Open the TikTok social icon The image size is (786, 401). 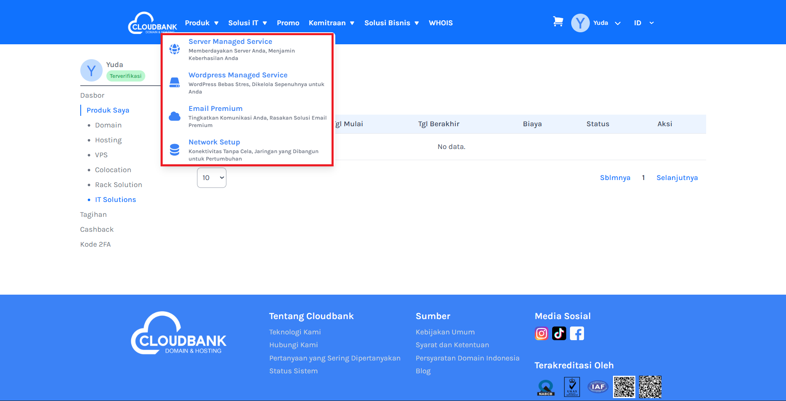point(559,333)
